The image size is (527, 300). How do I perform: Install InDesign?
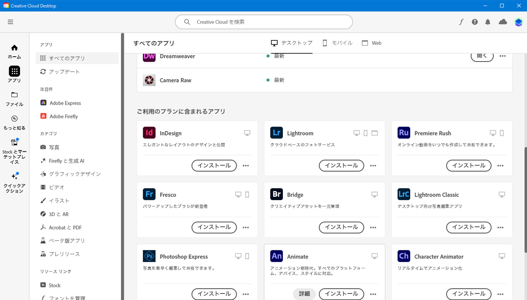[214, 166]
